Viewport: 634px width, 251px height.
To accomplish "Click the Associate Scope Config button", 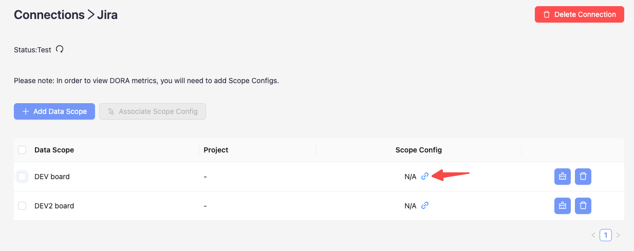I will tap(153, 111).
